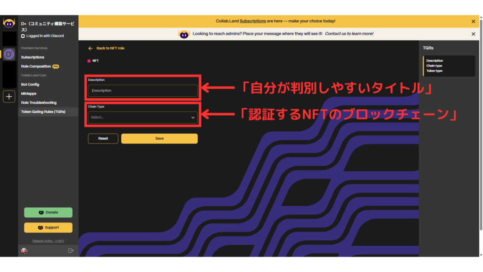Screen dimensions: 483x272
Task: Add a new server with plus icon
Action: 9,96
